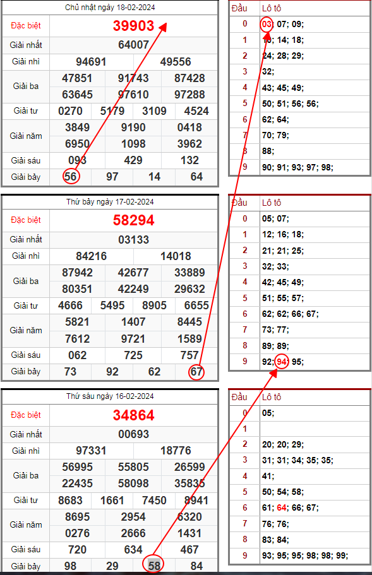Select Giải nhất number 64007
Screen dimensions: 372x575
coord(133,45)
